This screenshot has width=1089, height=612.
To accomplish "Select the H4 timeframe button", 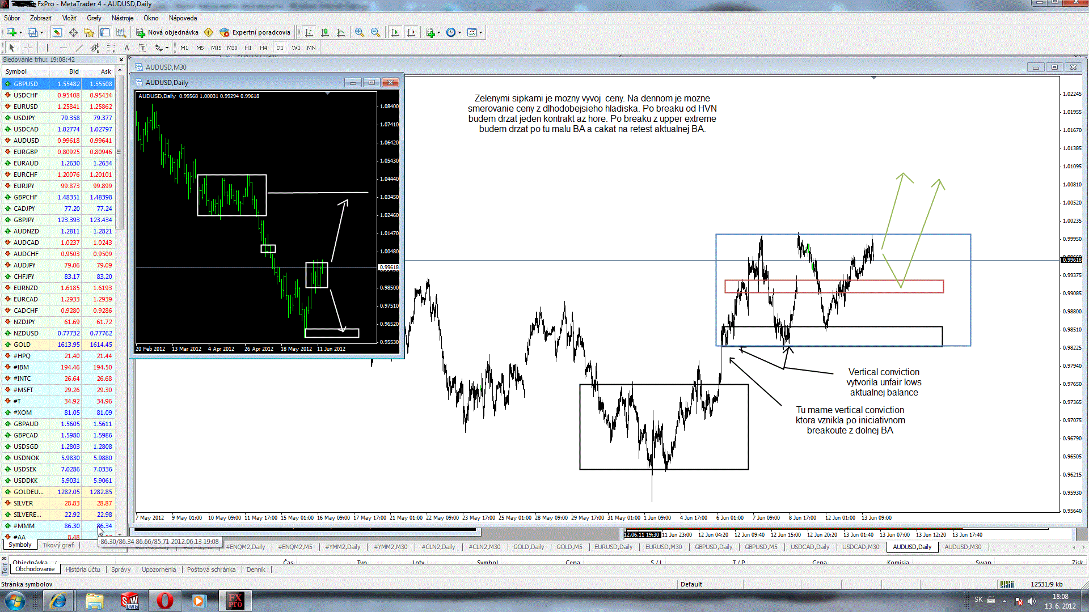I will [263, 48].
